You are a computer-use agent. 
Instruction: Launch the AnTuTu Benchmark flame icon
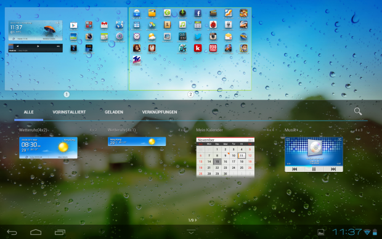tap(213, 25)
